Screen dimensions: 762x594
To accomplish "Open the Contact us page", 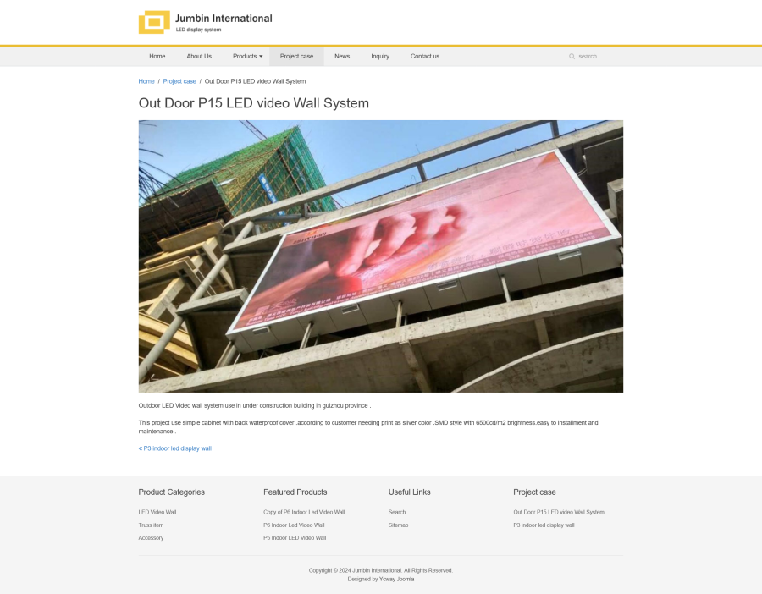I will tap(425, 57).
